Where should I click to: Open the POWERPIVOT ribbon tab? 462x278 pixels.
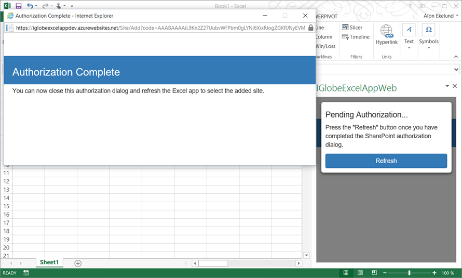[x=326, y=17]
